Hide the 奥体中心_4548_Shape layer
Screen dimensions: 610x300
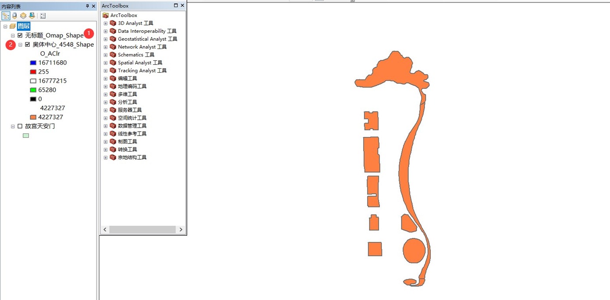tap(28, 45)
